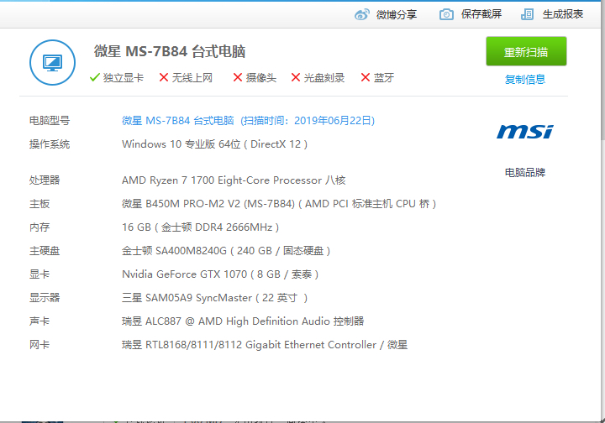Click the 显卡 row label
Screen dimensions: 605x423
pyautogui.click(x=39, y=274)
